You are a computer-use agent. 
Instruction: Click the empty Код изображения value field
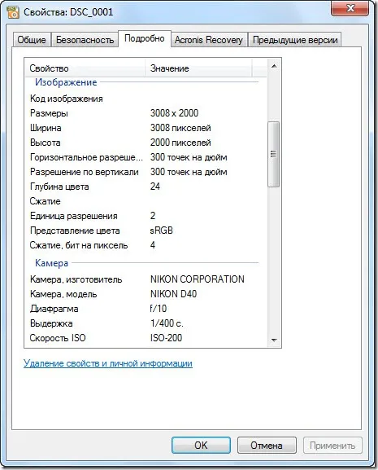tap(204, 99)
